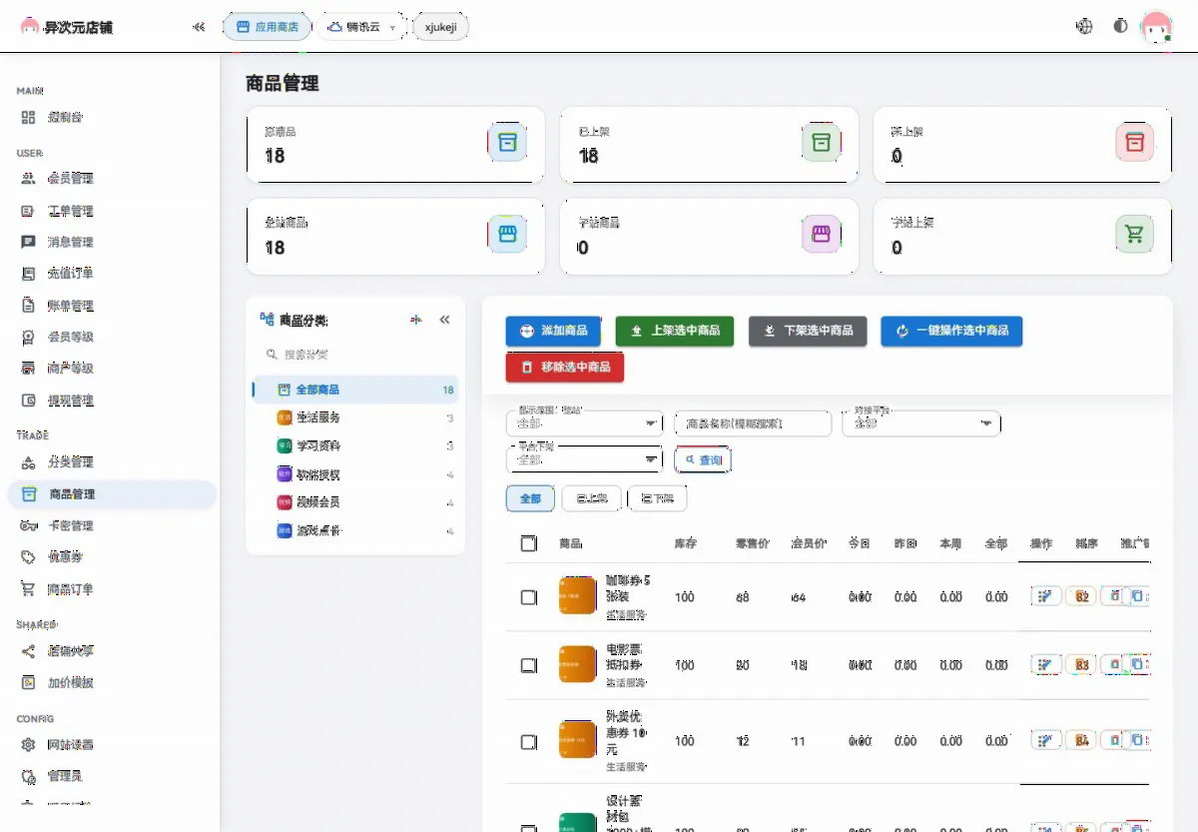1198x832 pixels.
Task: Select the 游戏点卡 category
Action: (x=355, y=531)
